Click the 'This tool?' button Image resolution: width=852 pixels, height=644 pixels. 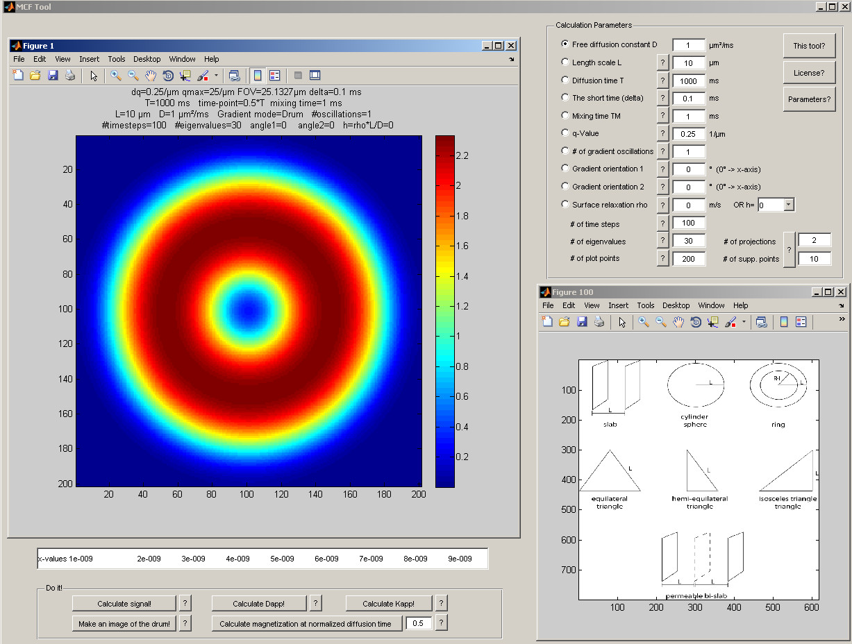pos(809,46)
